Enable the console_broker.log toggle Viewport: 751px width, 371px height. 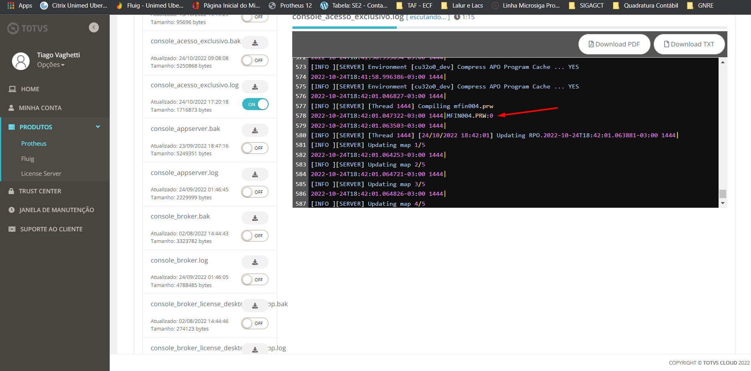(x=255, y=279)
